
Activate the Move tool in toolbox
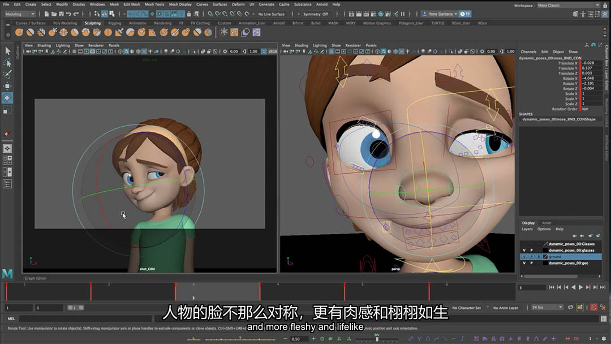tap(7, 85)
